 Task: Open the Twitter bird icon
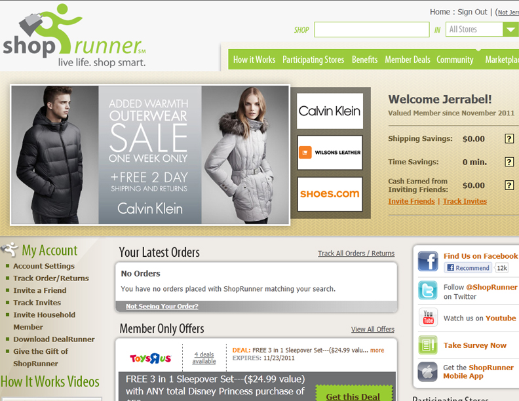point(428,290)
